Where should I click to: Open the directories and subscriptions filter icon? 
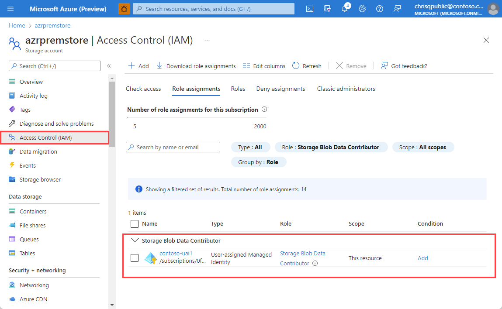327,9
